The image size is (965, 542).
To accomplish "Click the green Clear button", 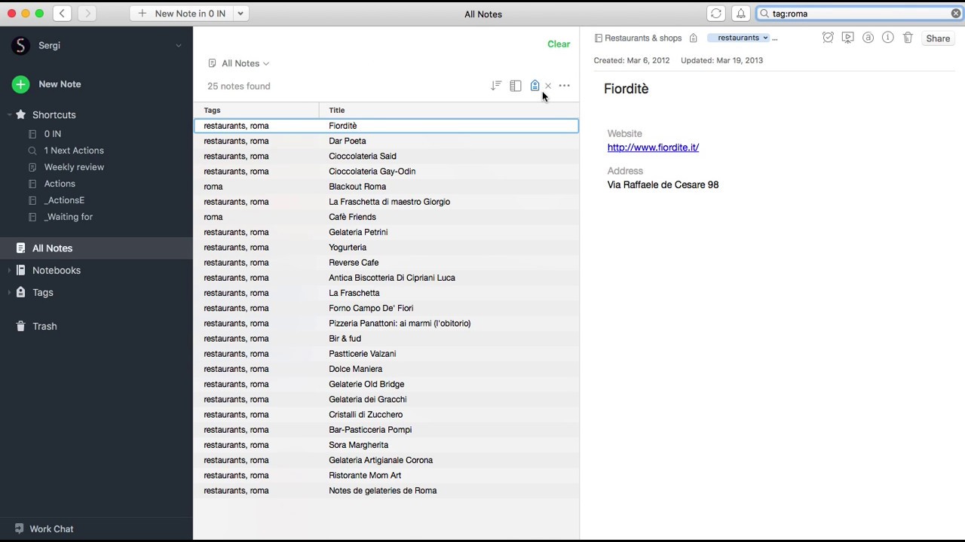I will tap(559, 44).
